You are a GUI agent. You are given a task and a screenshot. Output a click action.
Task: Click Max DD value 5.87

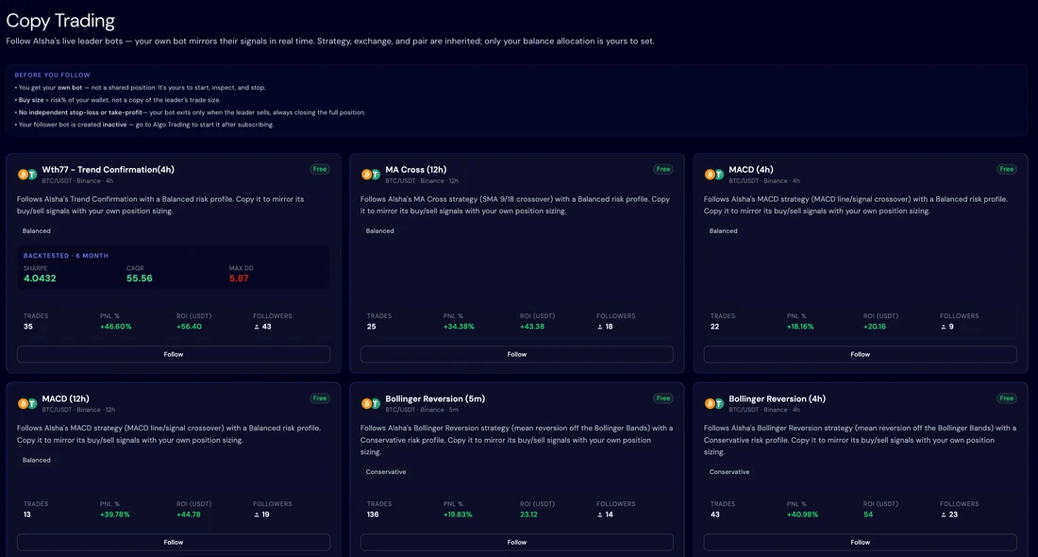(239, 278)
